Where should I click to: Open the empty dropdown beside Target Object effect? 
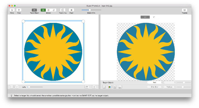(170, 82)
